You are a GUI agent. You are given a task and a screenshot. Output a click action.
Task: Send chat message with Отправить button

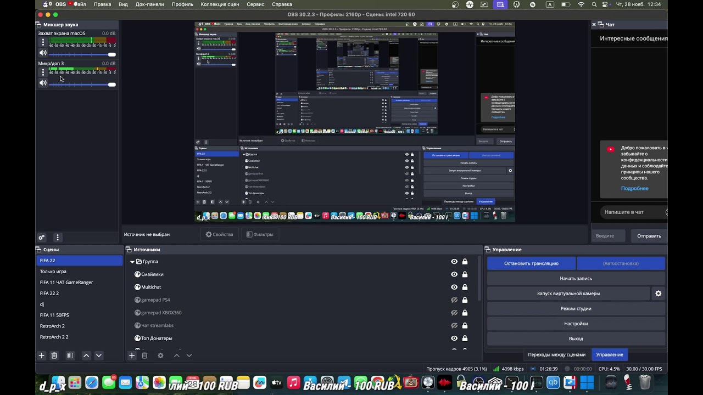click(x=649, y=236)
